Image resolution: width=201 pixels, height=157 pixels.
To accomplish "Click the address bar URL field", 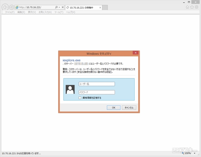I will [x=35, y=7].
